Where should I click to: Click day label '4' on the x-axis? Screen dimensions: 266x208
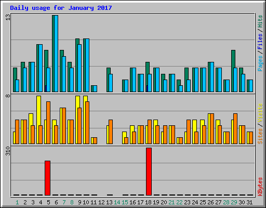pos(41,202)
